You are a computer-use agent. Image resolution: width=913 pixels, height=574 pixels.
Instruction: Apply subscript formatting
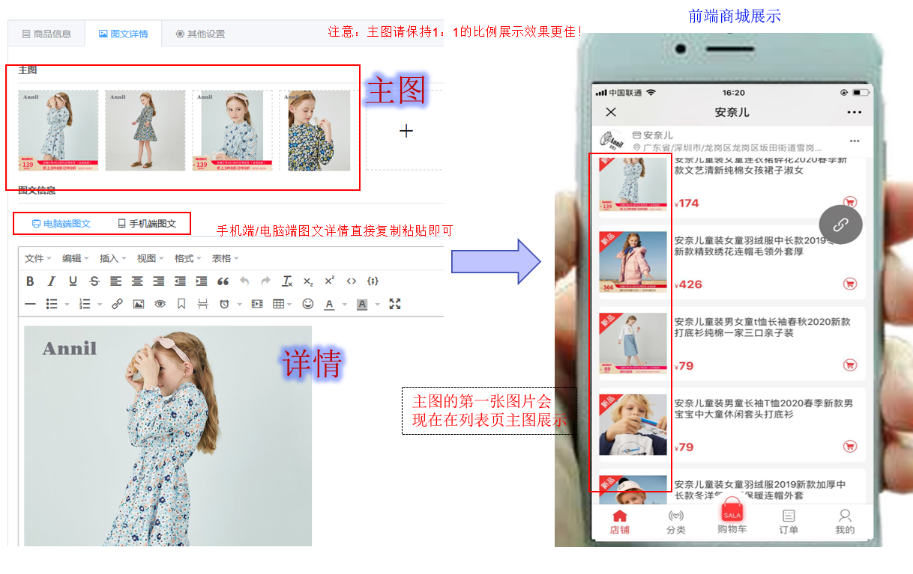point(308,281)
